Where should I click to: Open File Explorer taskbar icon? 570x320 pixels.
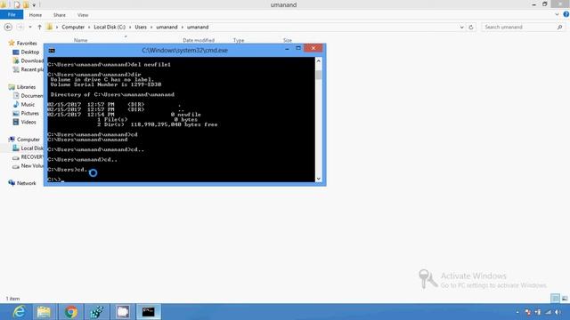pyautogui.click(x=44, y=312)
